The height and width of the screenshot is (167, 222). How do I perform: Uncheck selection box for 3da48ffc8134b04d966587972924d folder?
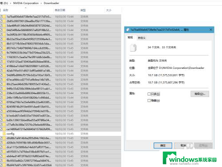point(1,26)
